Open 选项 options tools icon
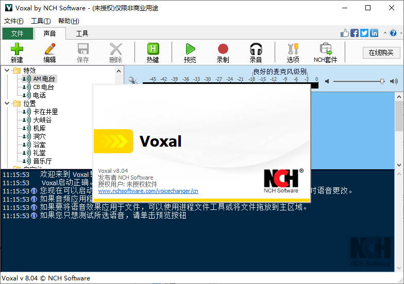Screen dimensions: 404x284 (293, 49)
